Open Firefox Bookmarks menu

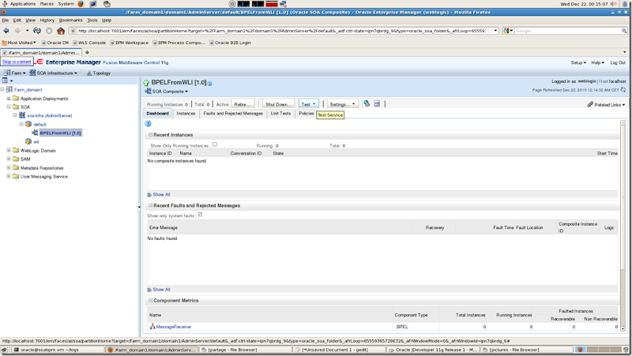click(70, 21)
